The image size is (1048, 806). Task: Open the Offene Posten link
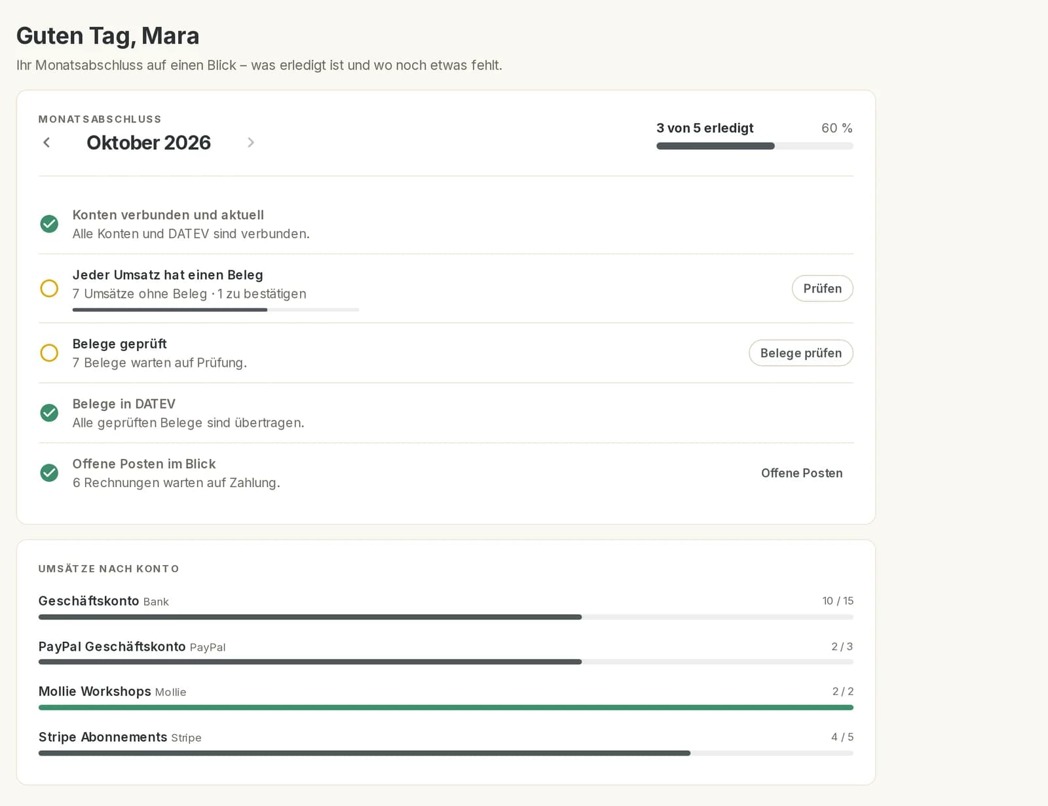[x=802, y=473]
